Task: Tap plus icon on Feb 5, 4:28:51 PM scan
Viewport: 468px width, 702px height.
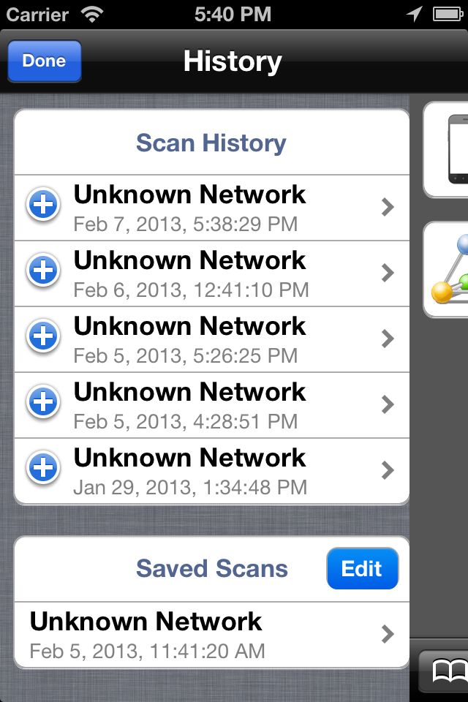Action: pyautogui.click(x=43, y=402)
